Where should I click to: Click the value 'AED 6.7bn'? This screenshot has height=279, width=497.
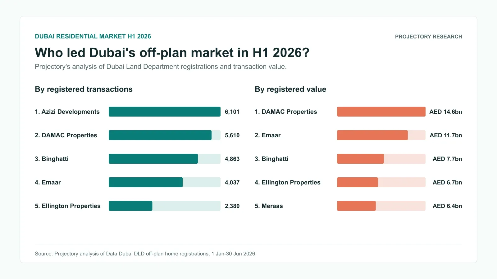(x=447, y=182)
